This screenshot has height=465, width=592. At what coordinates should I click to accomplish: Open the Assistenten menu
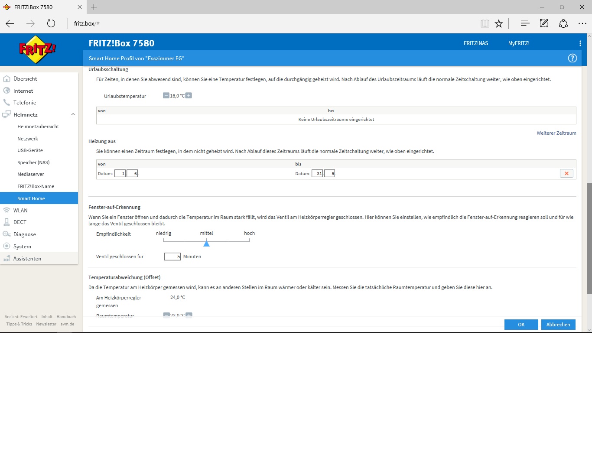pyautogui.click(x=39, y=259)
